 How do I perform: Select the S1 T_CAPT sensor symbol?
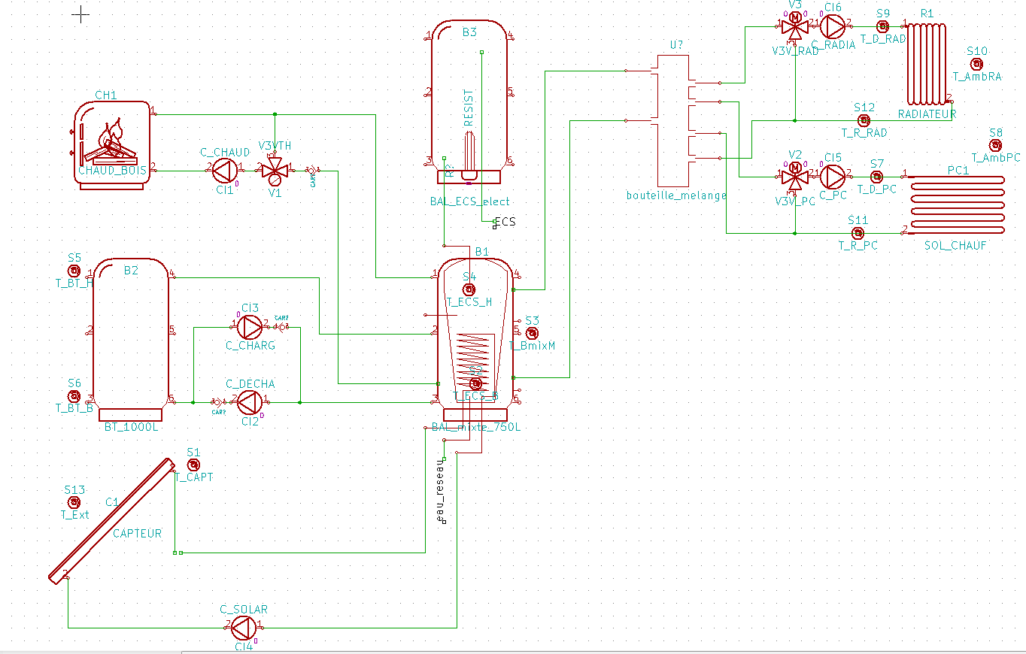coord(193,465)
